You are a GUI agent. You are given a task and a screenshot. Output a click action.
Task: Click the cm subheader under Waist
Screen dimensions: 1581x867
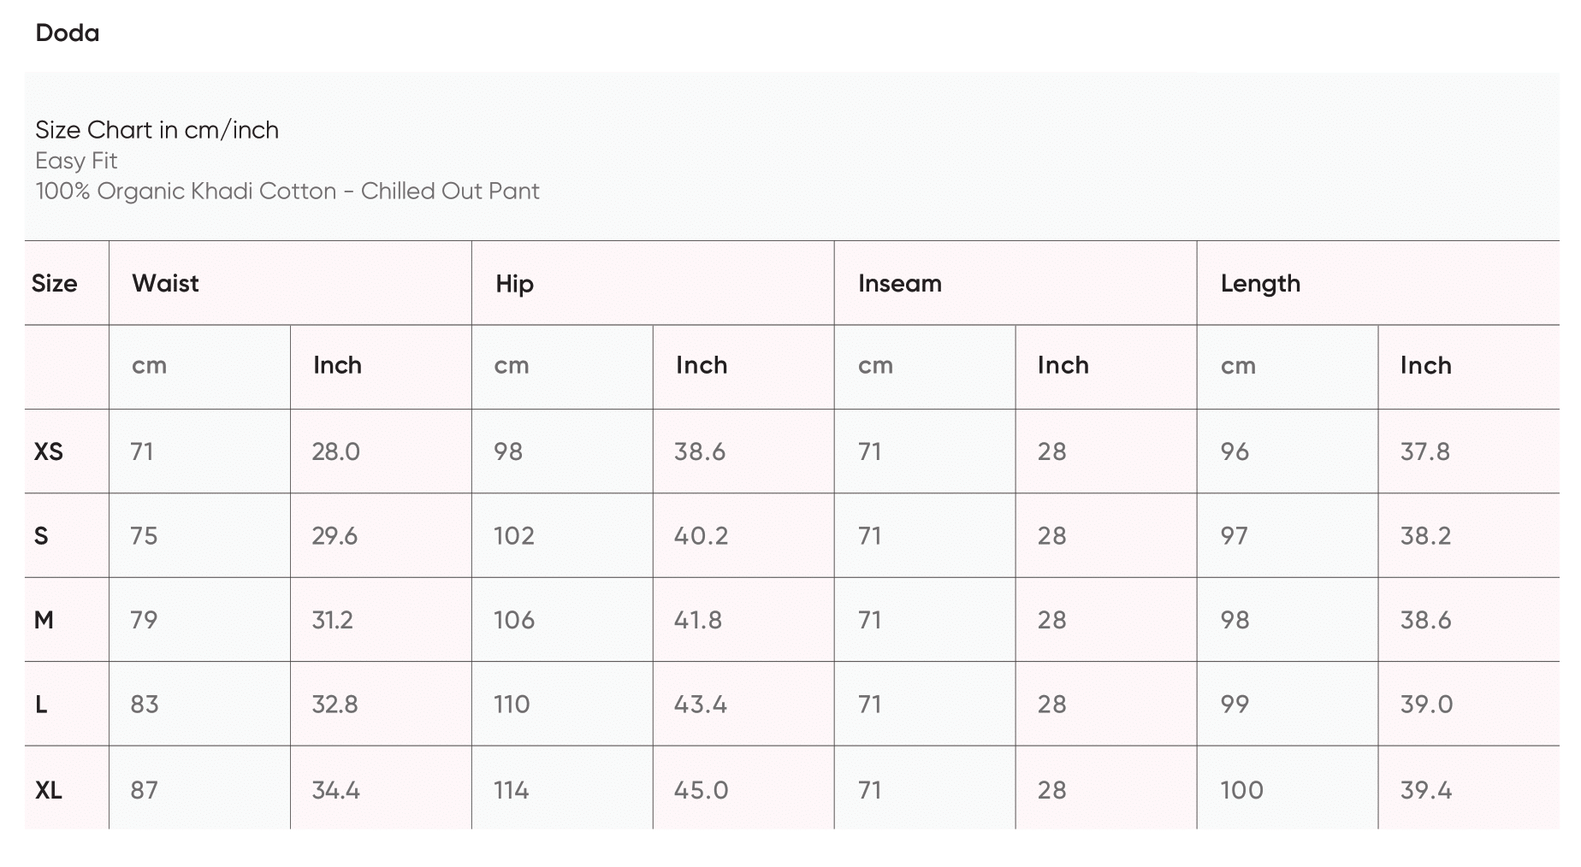[149, 366]
